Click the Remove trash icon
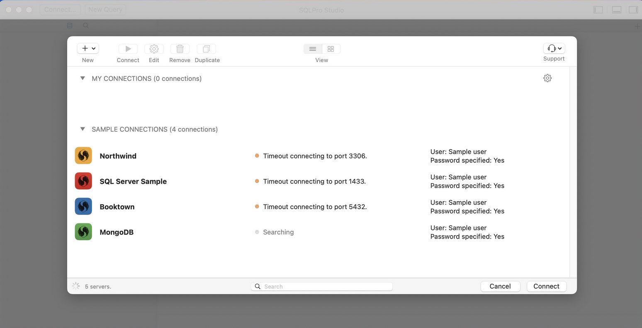Viewport: 642px width, 328px height. point(180,48)
